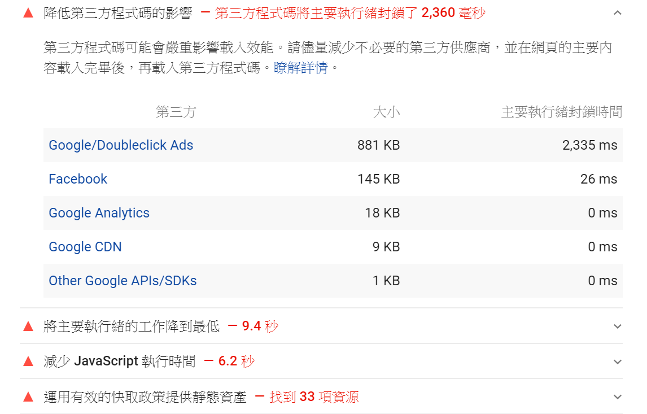Click the red 9.4 秒 value
Screen dimensions: 647x414
tap(260, 326)
